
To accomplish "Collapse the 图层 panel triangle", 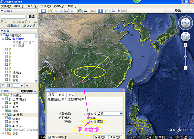I will click(x=2, y=91).
